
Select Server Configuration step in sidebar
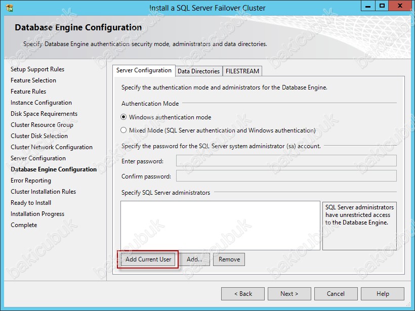point(38,158)
